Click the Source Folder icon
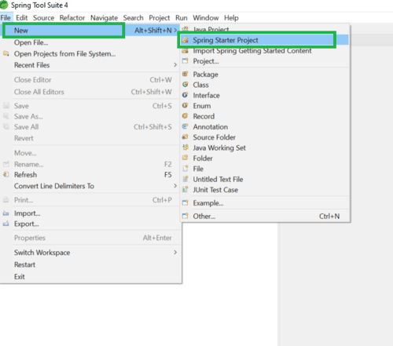The width and height of the screenshot is (393, 346). 185,137
